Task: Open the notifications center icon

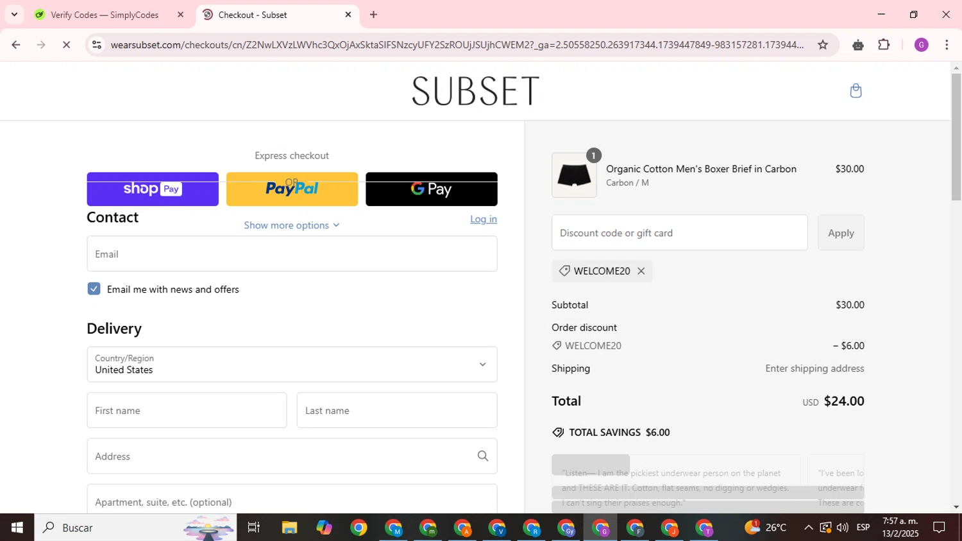Action: point(940,528)
